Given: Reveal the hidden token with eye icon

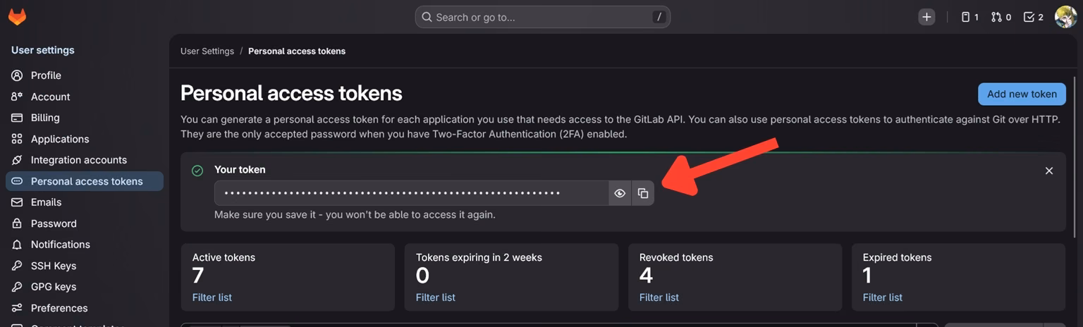Looking at the screenshot, I should 620,193.
